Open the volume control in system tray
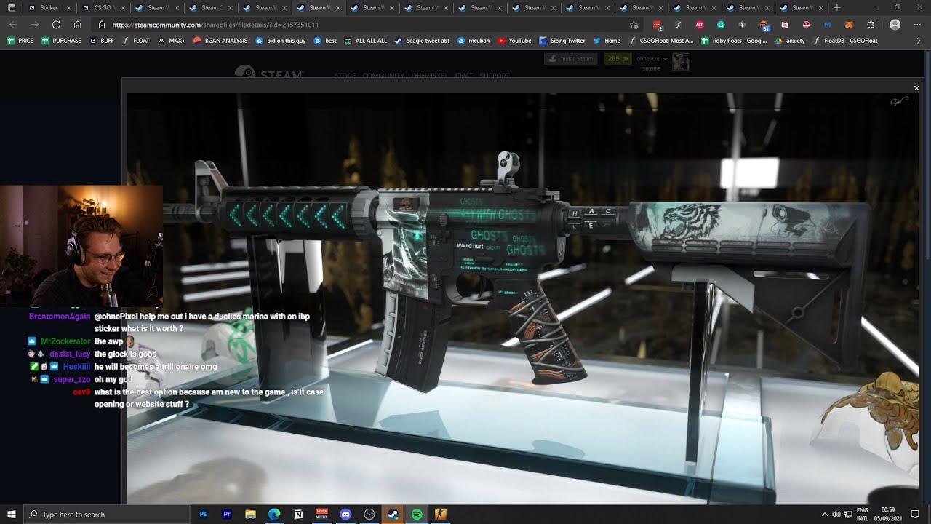Screen dimensions: 931x524 (836, 515)
